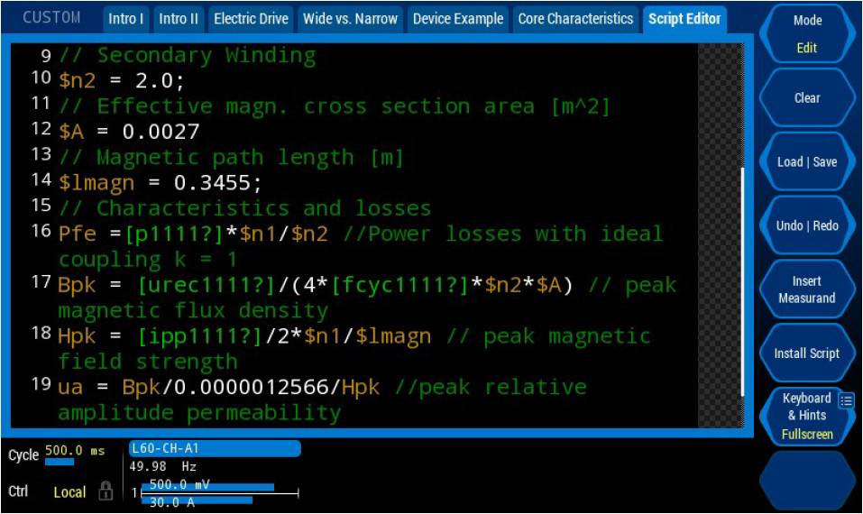Click the Cycle 500.0 ms value
Viewport: 863px width, 514px height.
pos(74,451)
